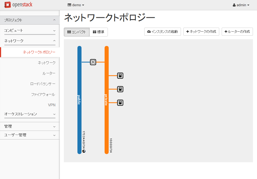This screenshot has width=257, height=179.
Task: Open the ルーター sidebar link
Action: [x=49, y=73]
